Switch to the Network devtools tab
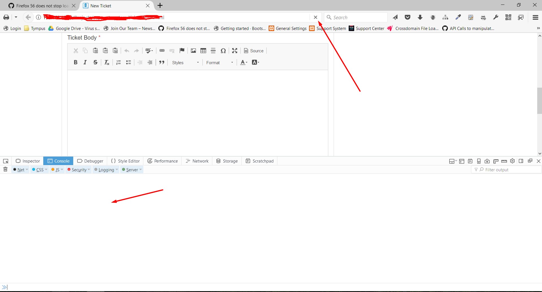 point(197,161)
